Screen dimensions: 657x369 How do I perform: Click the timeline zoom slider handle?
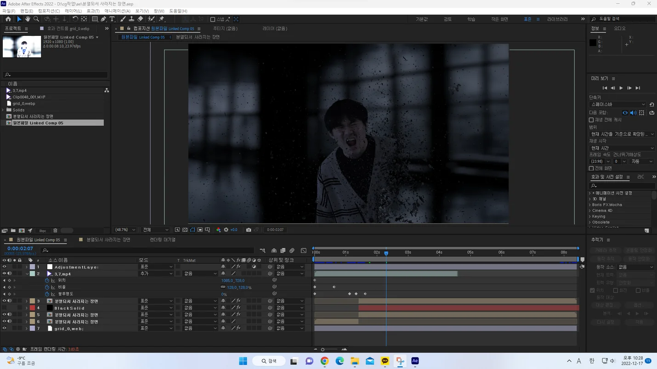tap(323, 350)
